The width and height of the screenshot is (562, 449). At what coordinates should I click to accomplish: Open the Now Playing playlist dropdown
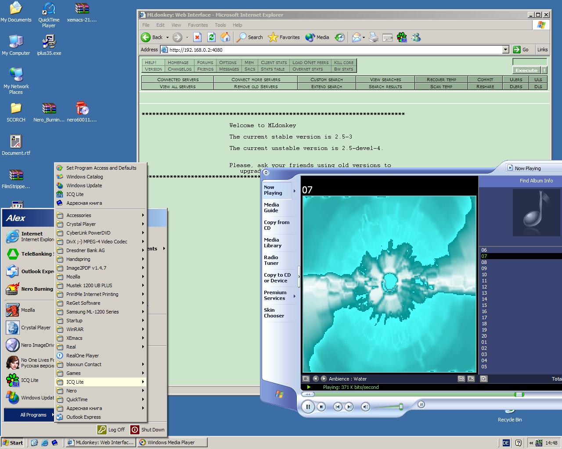tap(533, 168)
